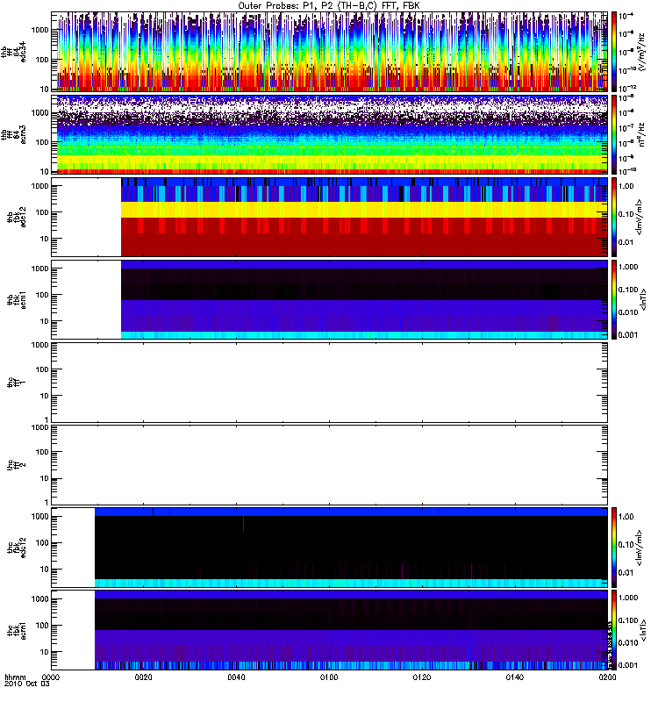Screen dimensions: 658x702
Task: Click the 'thc fff 2' axis label
Action: (x=17, y=465)
